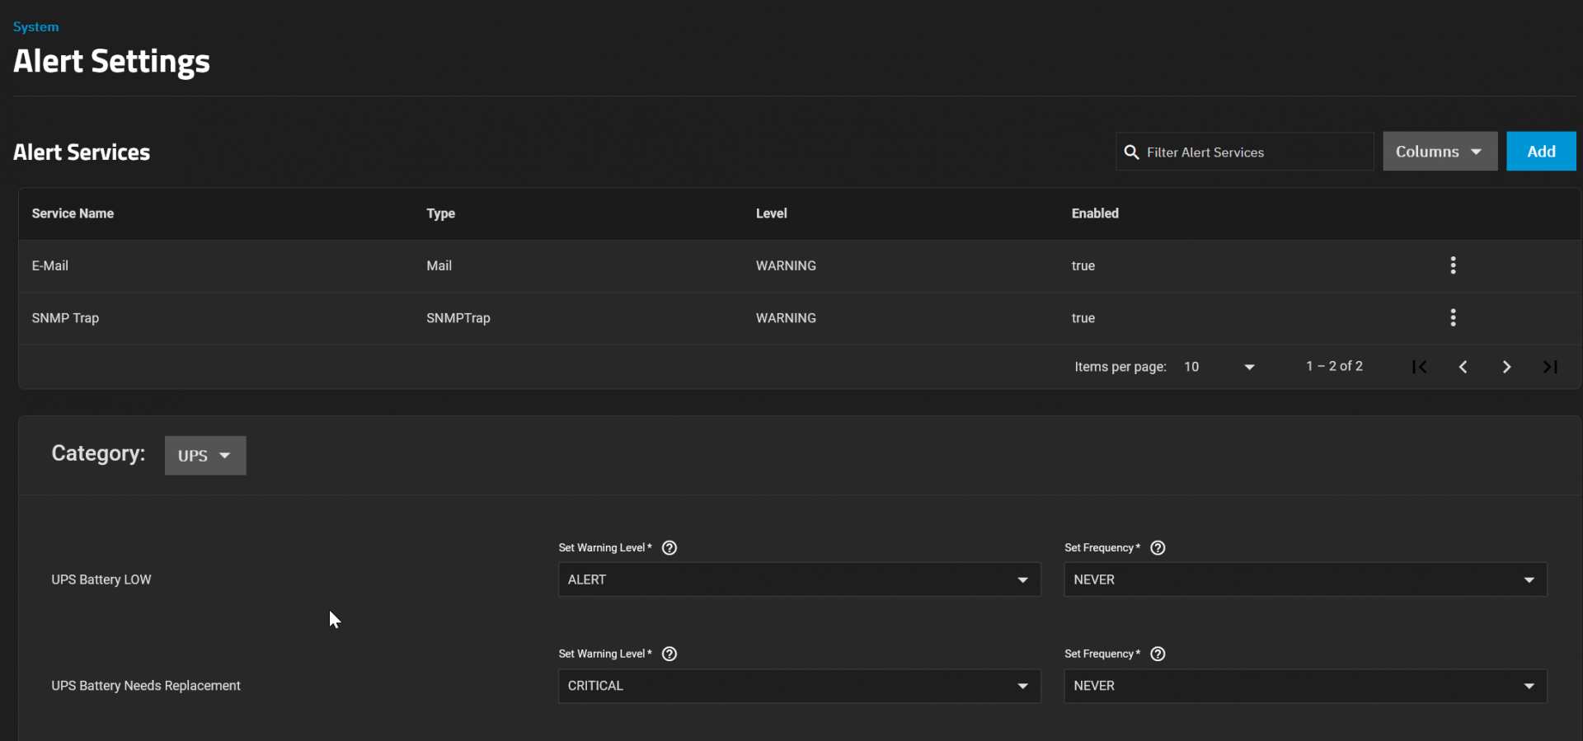The height and width of the screenshot is (741, 1583).
Task: Click the WARNING level in E-Mail row
Action: (786, 265)
